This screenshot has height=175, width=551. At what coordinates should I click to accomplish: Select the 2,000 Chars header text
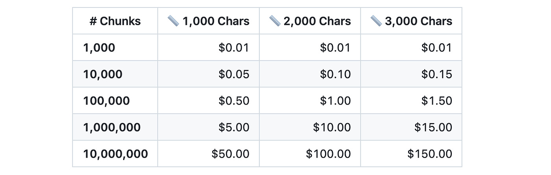[x=317, y=21]
